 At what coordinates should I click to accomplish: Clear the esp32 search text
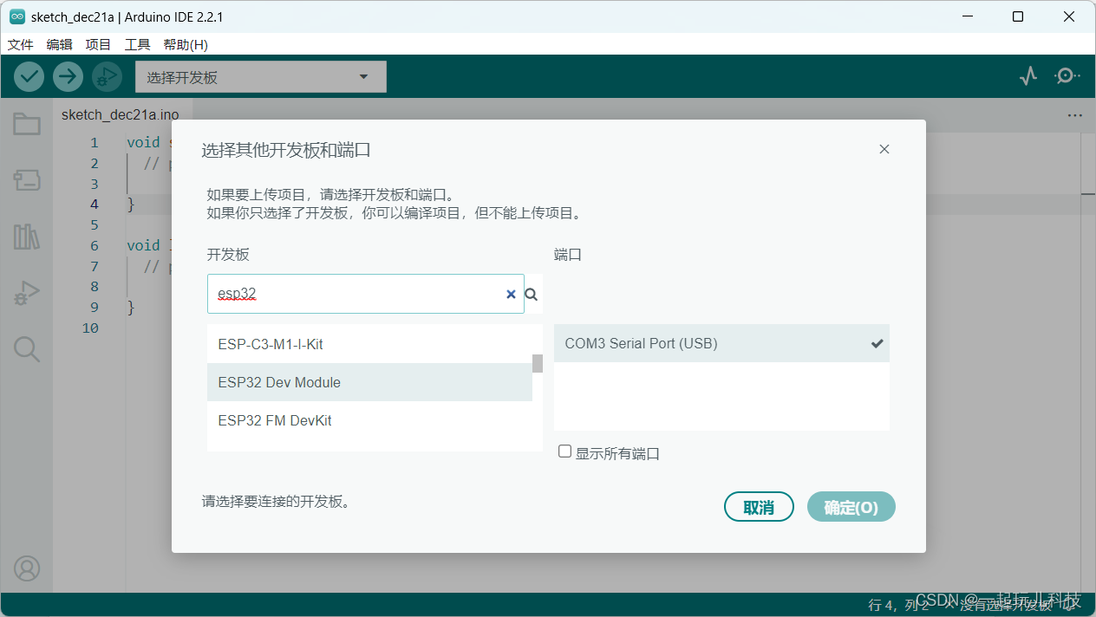click(511, 295)
